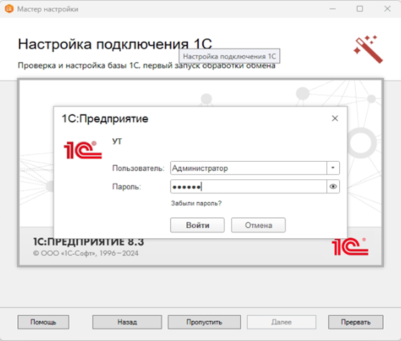Click the Пароль: label
The height and width of the screenshot is (341, 401).
(x=126, y=186)
